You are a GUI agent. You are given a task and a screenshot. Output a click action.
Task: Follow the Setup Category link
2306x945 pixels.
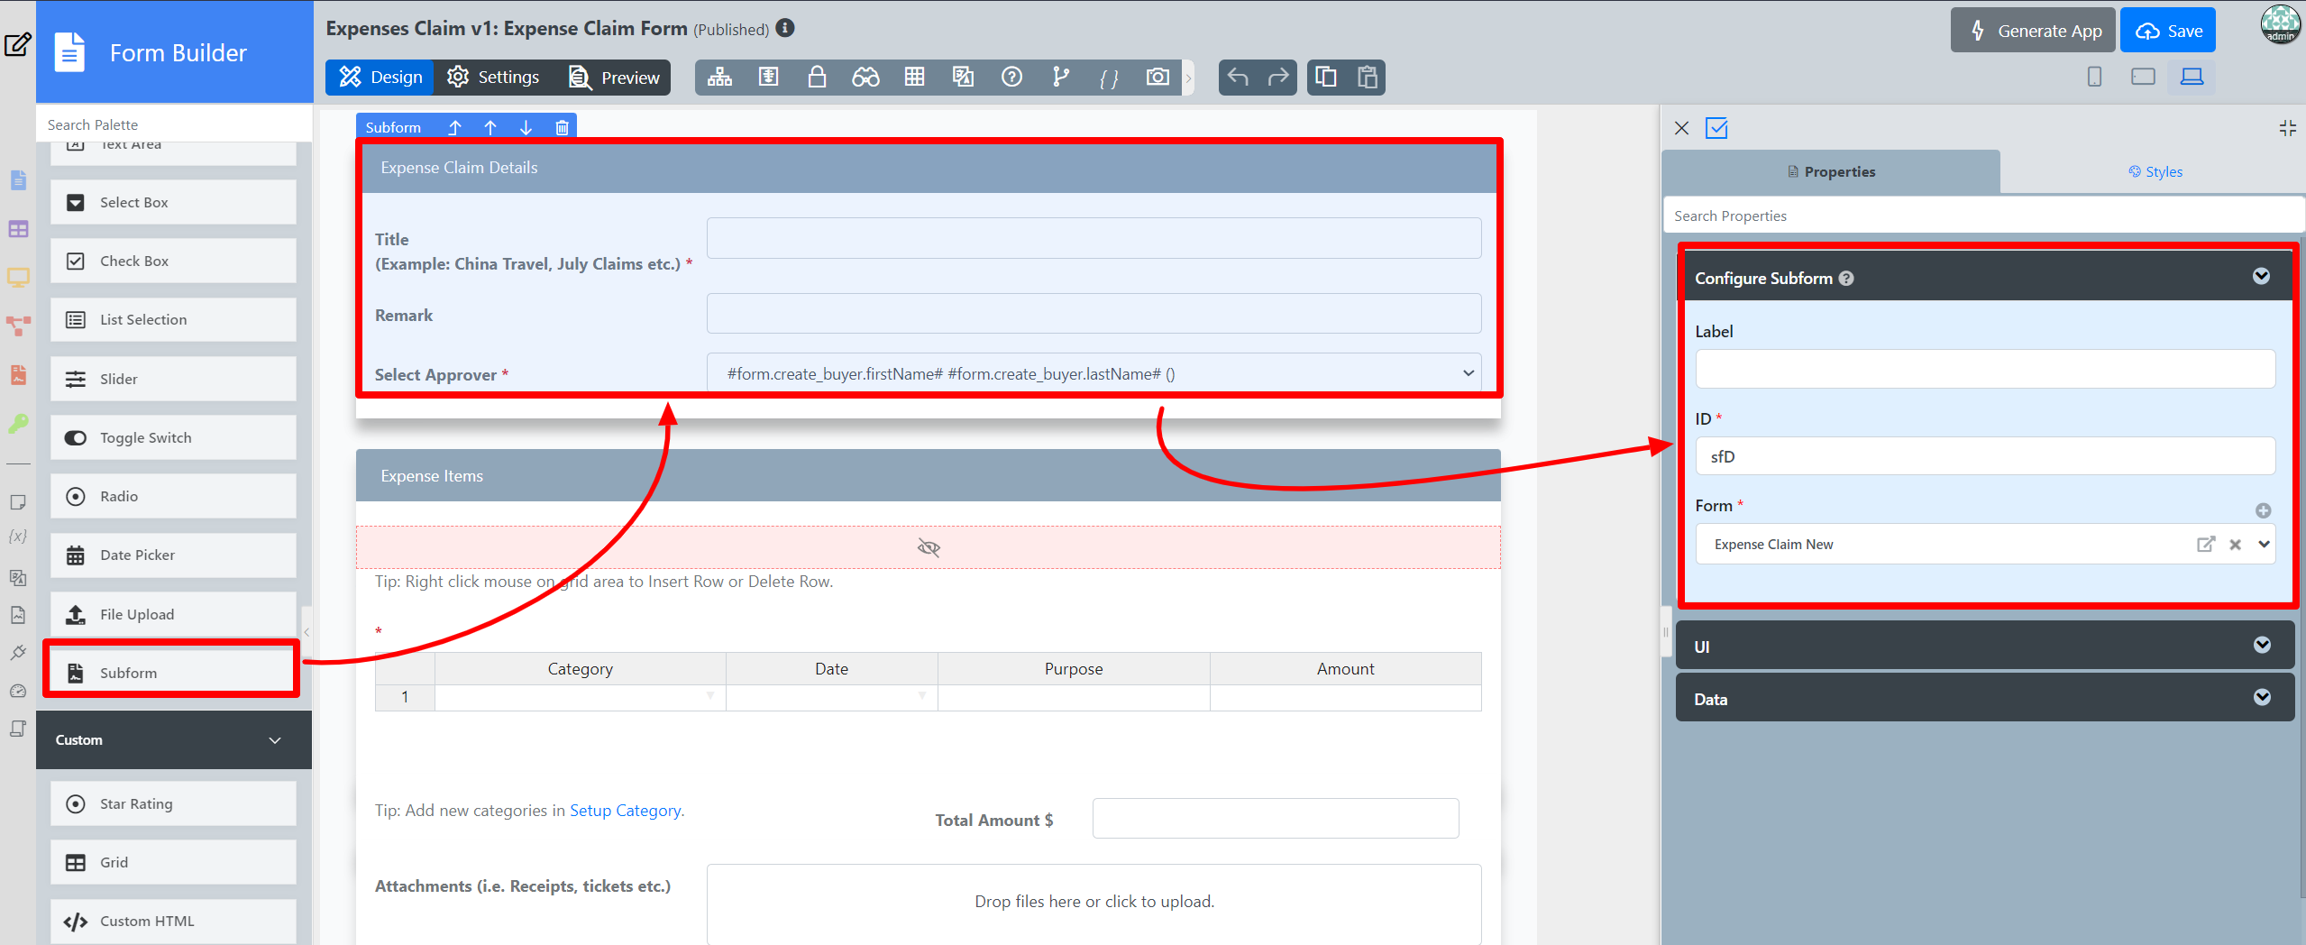coord(625,811)
